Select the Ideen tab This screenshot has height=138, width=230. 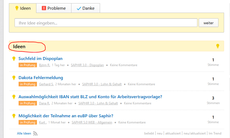point(23,8)
